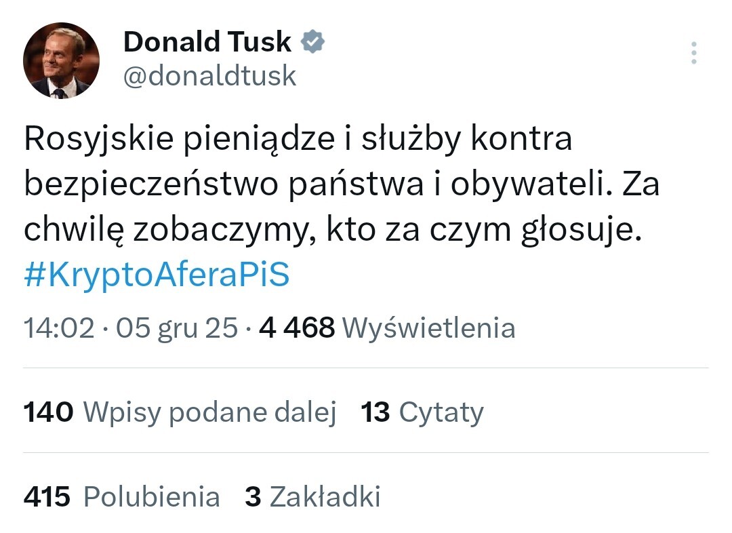Click the date 05 gru 25

point(177,328)
